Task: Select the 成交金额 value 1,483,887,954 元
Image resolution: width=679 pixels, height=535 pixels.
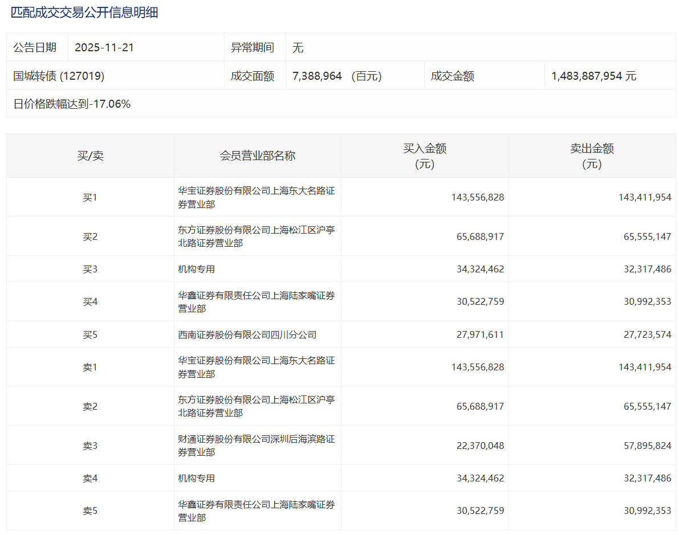Action: pyautogui.click(x=593, y=76)
